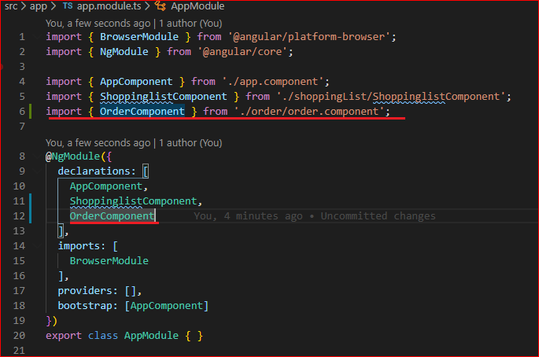Collapse the import block fold arrow at line 1

[37, 36]
